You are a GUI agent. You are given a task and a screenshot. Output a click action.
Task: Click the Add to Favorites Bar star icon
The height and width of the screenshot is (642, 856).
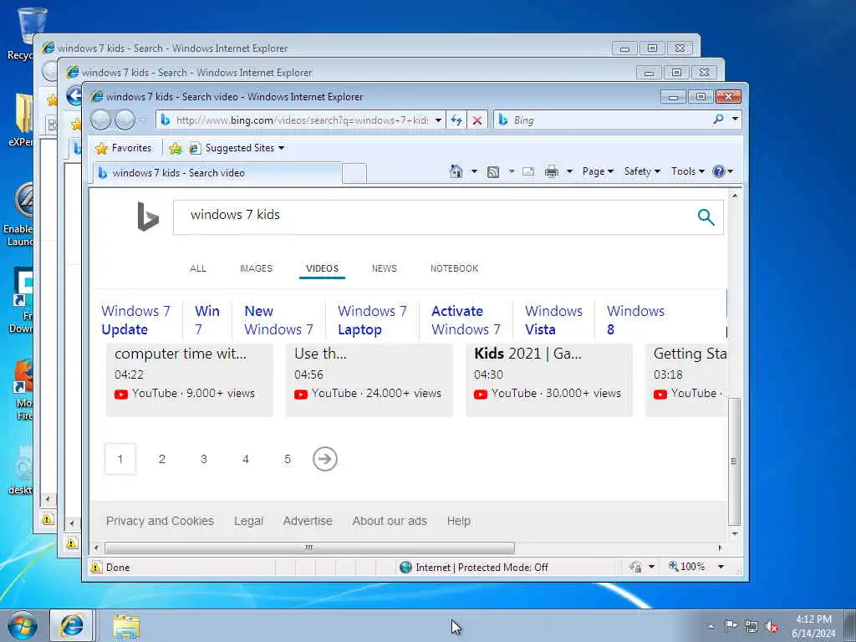176,148
